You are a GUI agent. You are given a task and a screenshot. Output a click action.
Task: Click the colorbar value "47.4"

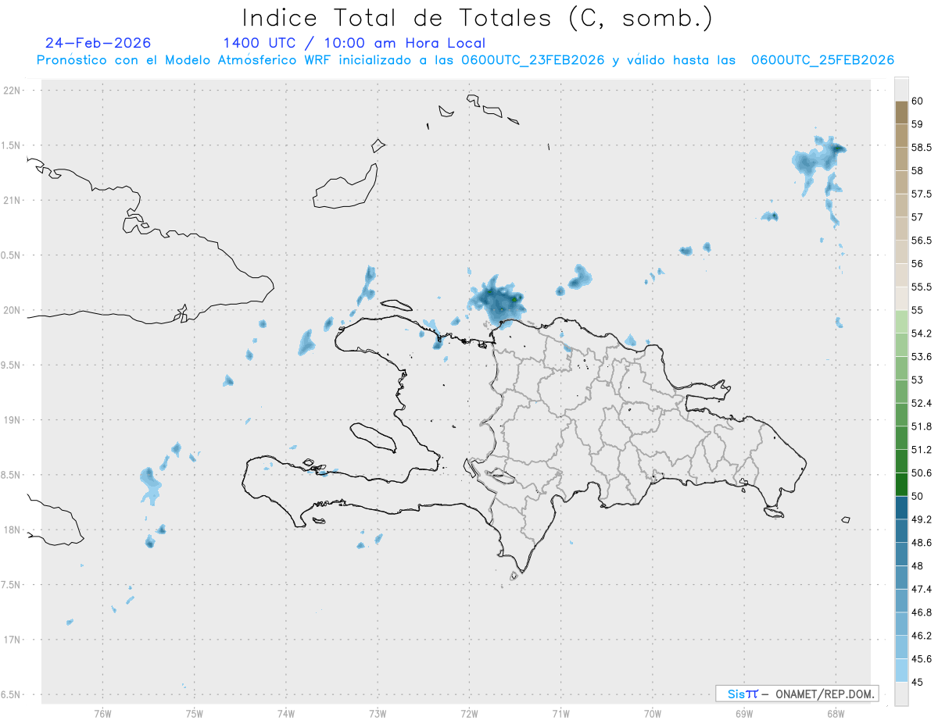click(x=922, y=589)
